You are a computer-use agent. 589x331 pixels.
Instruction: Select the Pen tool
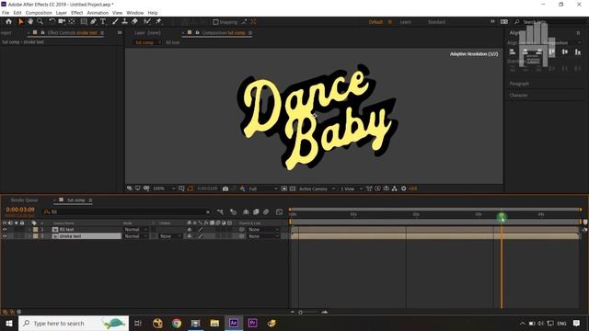pos(93,22)
